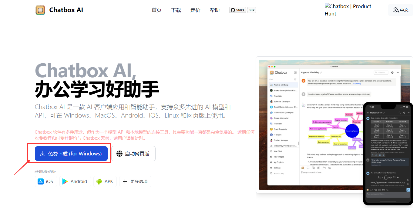
Task: Click edit pencil under phone table message
Action: [x=376, y=155]
